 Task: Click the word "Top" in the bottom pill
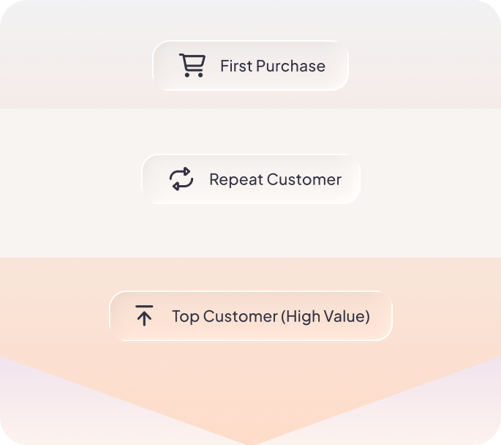pyautogui.click(x=185, y=316)
